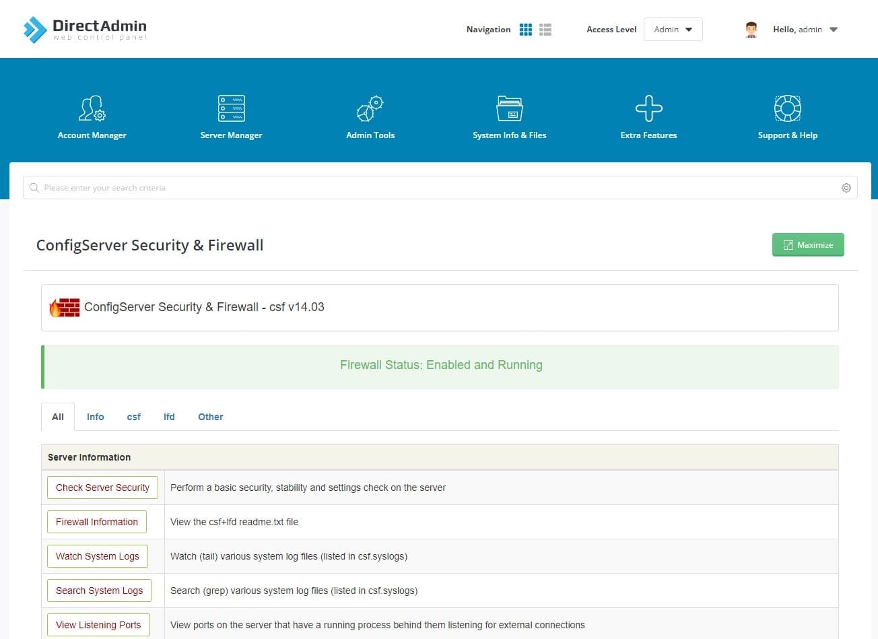Viewport: 878px width, 639px height.
Task: Click the Extra Features plus icon
Action: pos(648,108)
